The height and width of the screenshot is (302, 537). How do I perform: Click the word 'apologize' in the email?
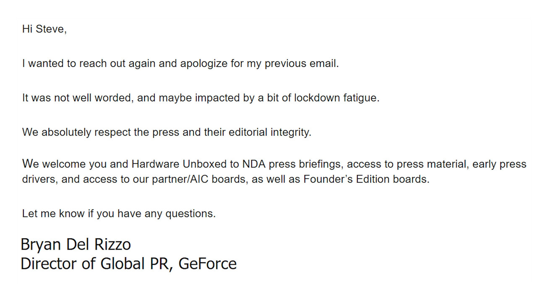[x=204, y=64]
